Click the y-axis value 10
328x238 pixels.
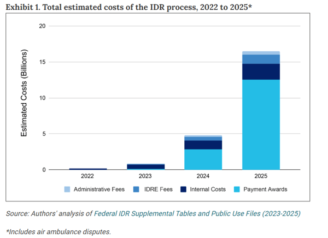pyautogui.click(x=42, y=98)
